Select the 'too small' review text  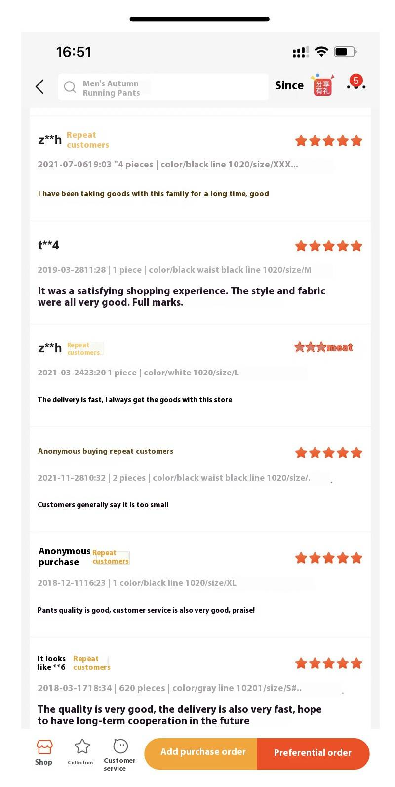[x=103, y=505]
